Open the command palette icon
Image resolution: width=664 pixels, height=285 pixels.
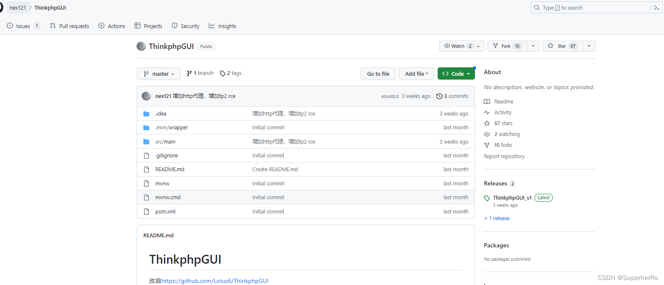(x=657, y=8)
